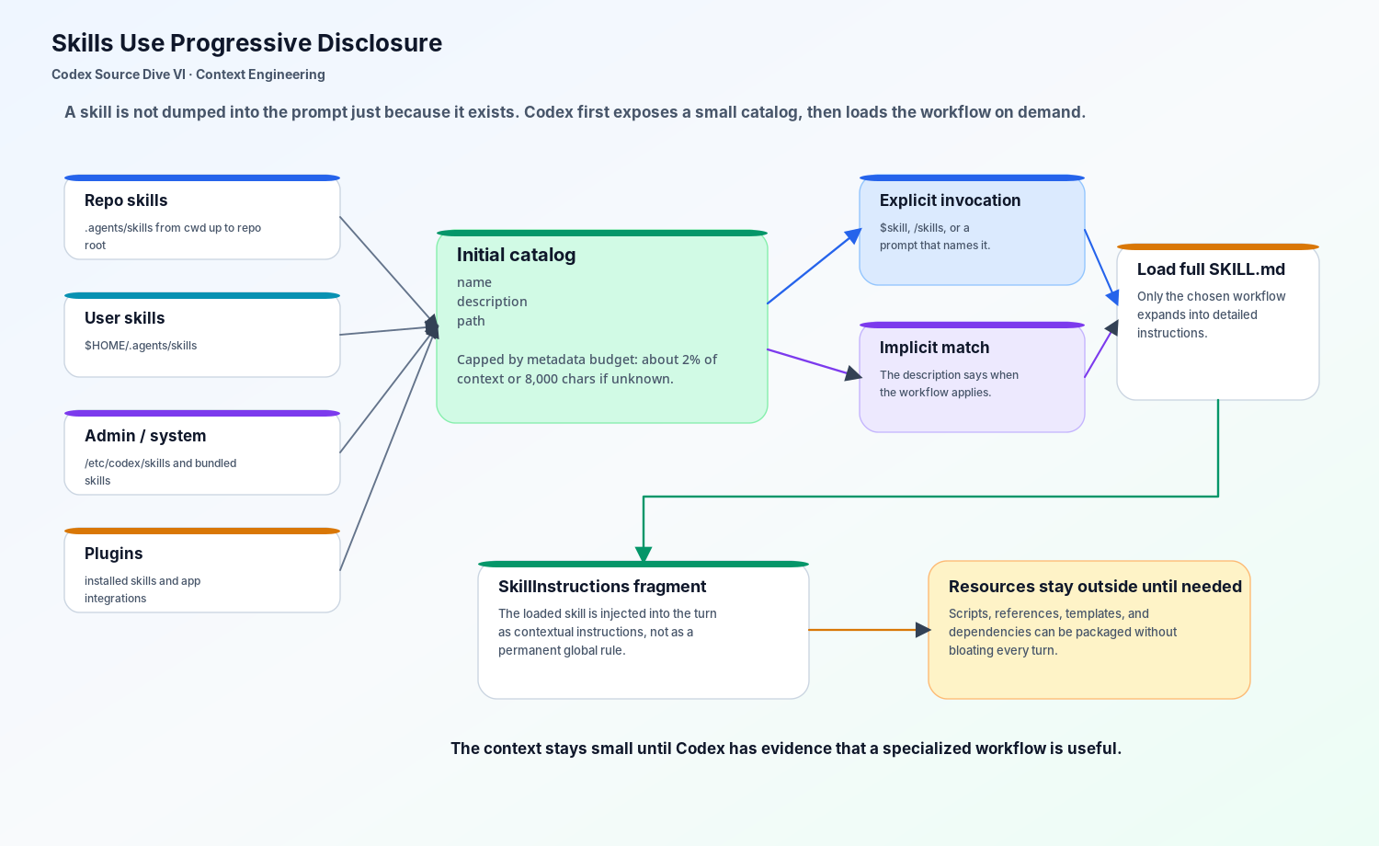Click the word 'name' in Initial catalog
1379x846 pixels.
[474, 282]
